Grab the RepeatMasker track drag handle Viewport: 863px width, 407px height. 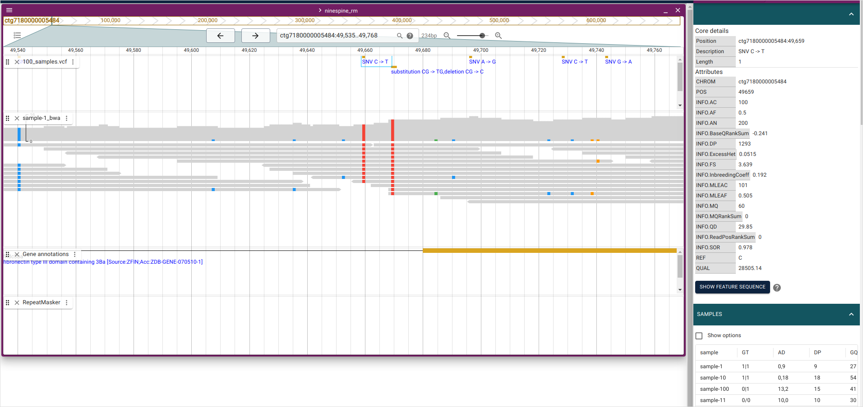point(7,302)
